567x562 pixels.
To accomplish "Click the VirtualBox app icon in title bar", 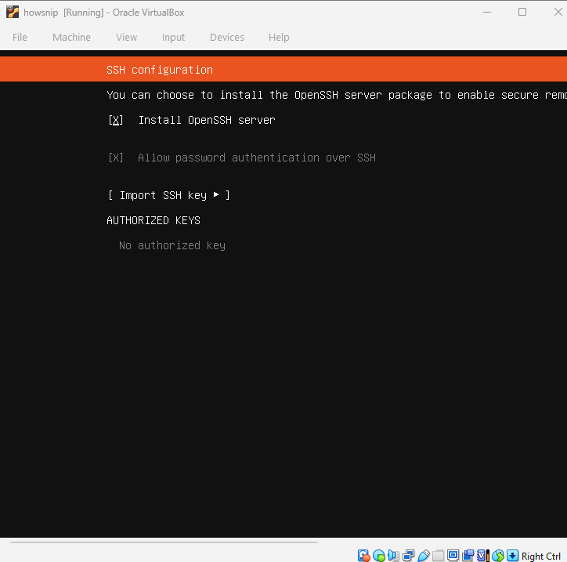I will pos(13,12).
